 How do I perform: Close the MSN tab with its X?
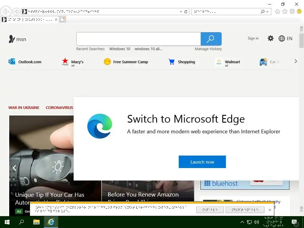[x=56, y=20]
